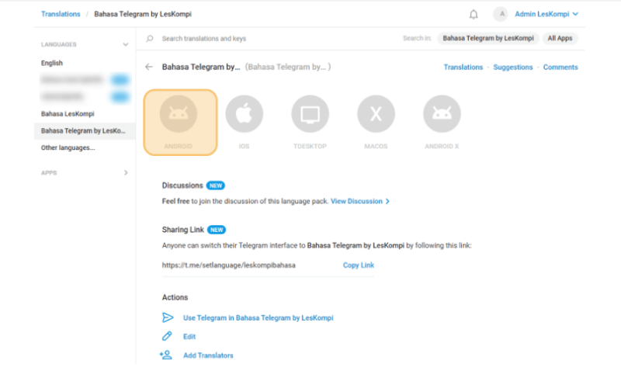Open the Comments tab link

560,68
